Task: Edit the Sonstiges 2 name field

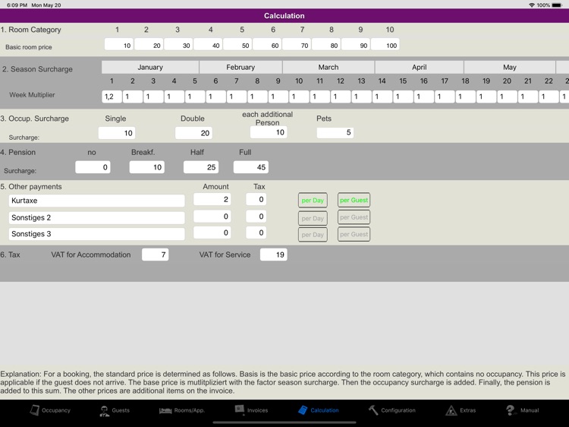Action: click(97, 218)
